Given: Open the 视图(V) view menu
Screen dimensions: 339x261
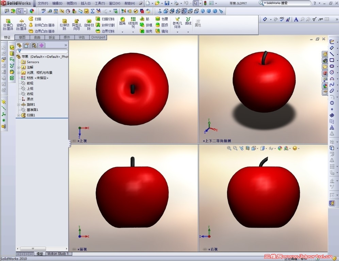Looking at the screenshot, I should pyautogui.click(x=71, y=3).
